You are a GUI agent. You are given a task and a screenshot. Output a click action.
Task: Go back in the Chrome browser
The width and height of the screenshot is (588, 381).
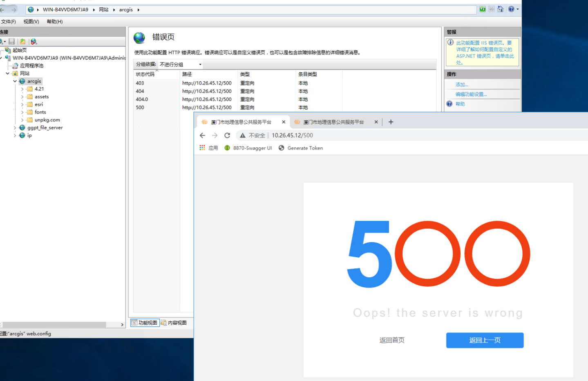pyautogui.click(x=202, y=136)
